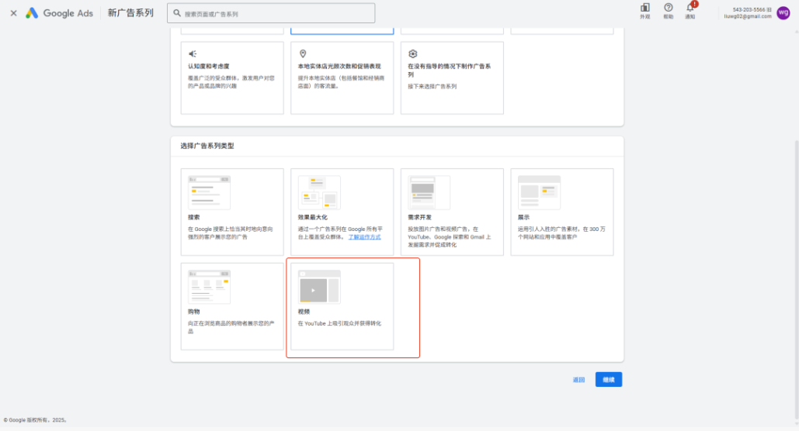Viewport: 799px width, 431px height.
Task: Open the 了解运作方式 link
Action: pos(364,237)
